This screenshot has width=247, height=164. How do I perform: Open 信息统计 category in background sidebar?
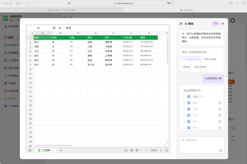click(x=11, y=45)
